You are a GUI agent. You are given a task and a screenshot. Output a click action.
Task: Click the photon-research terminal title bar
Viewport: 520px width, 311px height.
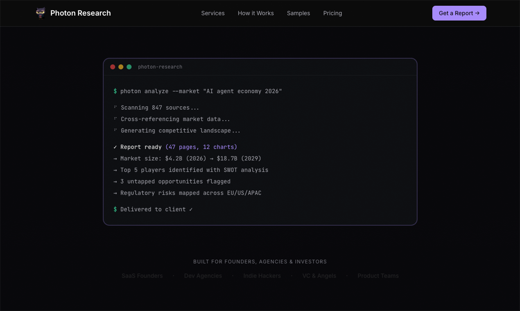point(160,67)
